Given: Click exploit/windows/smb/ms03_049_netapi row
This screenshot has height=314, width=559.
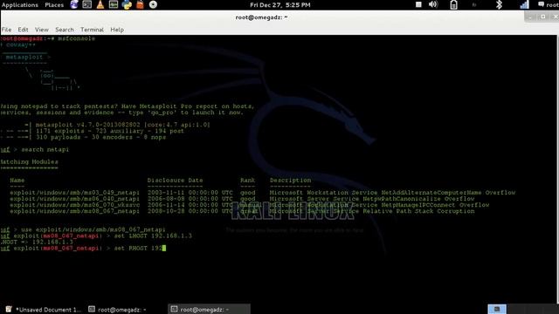Looking at the screenshot, I should pos(262,193).
